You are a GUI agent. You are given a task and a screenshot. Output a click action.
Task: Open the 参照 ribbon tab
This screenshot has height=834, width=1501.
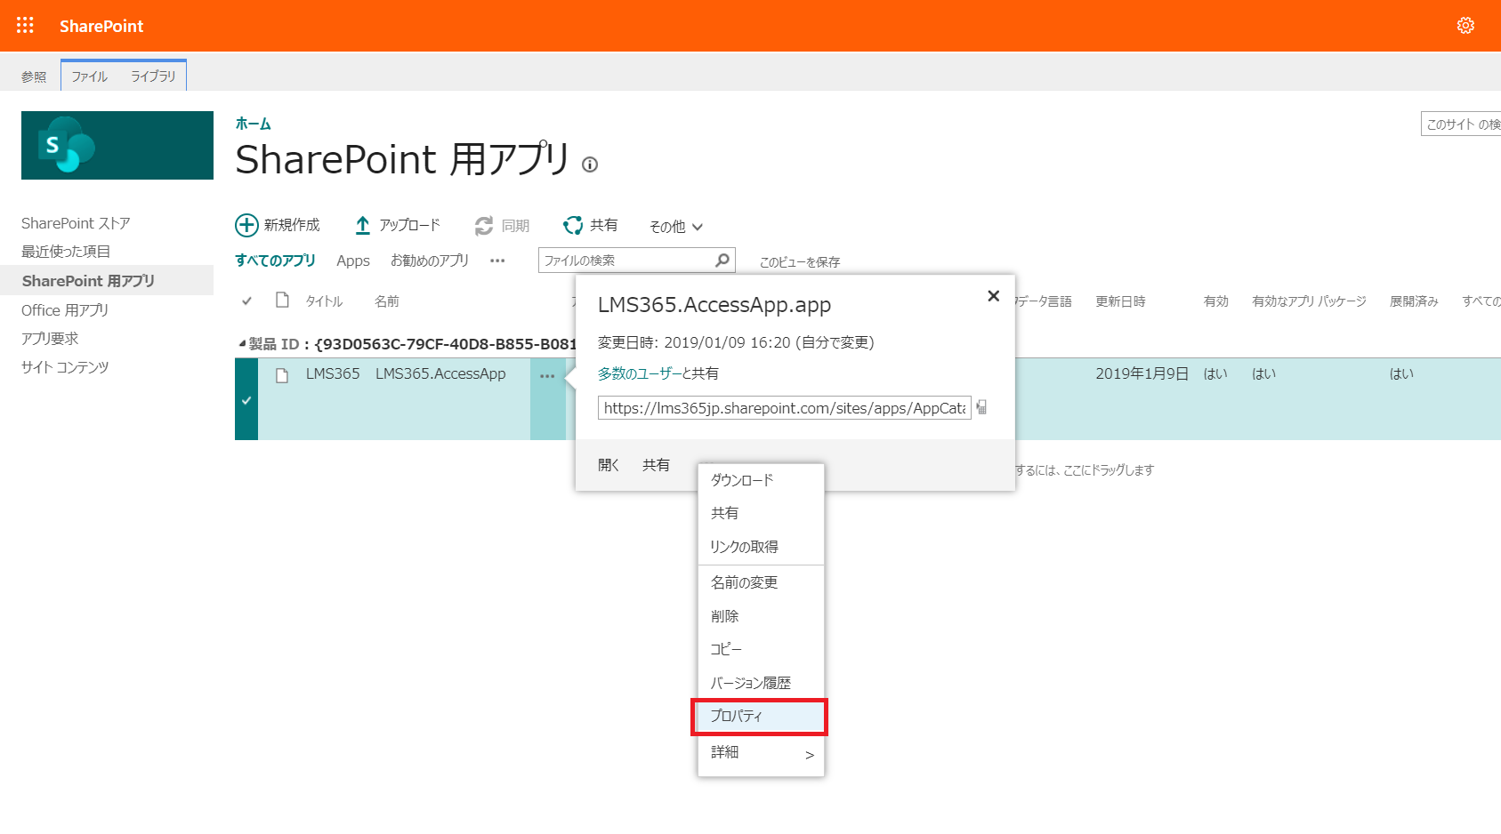pyautogui.click(x=34, y=76)
